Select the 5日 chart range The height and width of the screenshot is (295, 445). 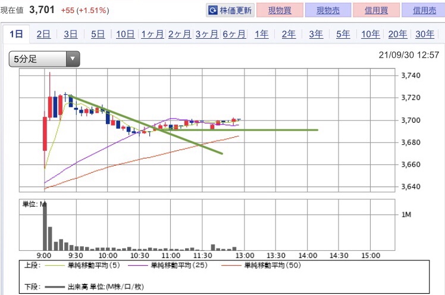pyautogui.click(x=98, y=35)
